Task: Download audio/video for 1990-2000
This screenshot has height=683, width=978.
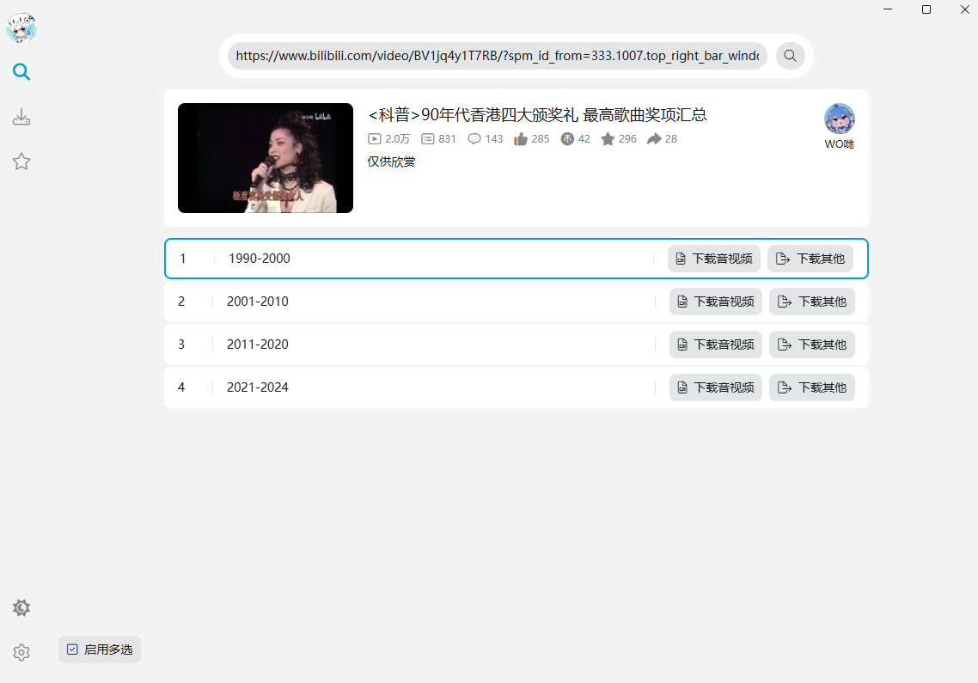Action: tap(713, 259)
